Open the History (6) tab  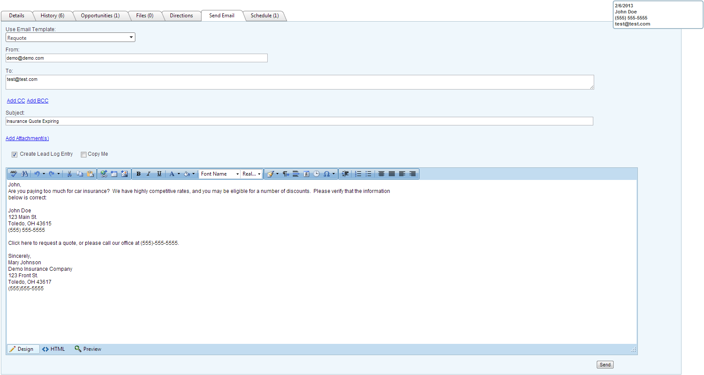[x=52, y=16]
